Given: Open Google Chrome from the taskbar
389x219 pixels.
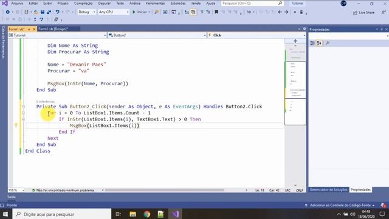Looking at the screenshot, I should pyautogui.click(x=147, y=214).
